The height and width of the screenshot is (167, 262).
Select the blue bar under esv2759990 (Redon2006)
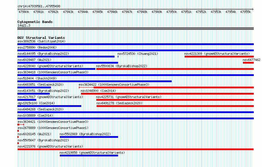(x=135, y=50)
